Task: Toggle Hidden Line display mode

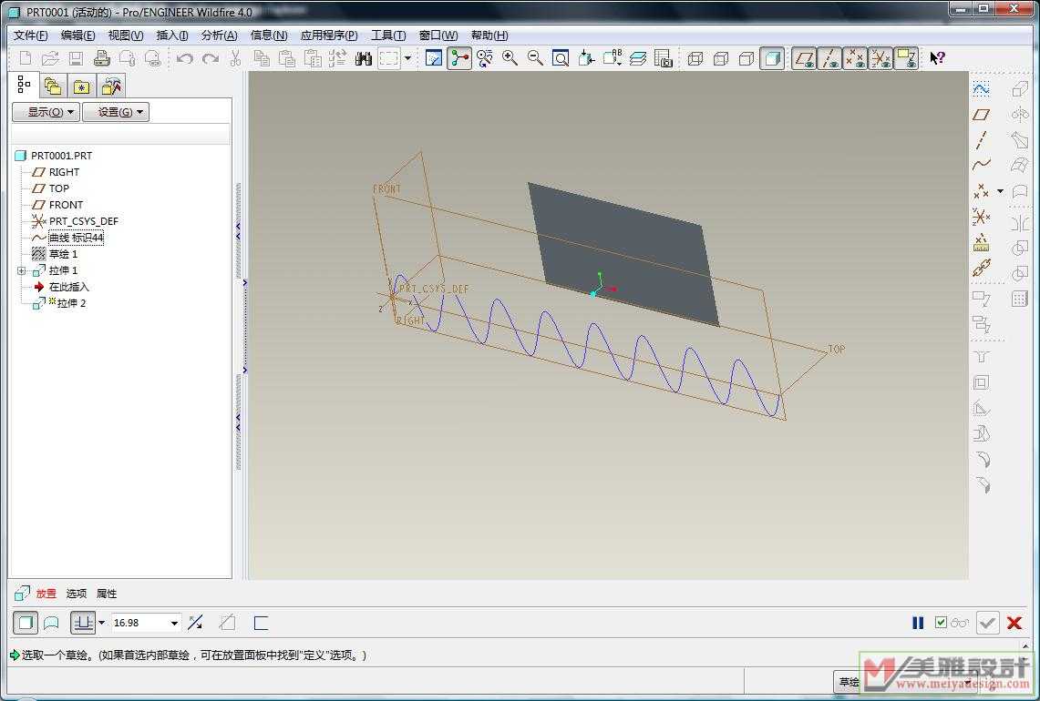Action: click(721, 58)
